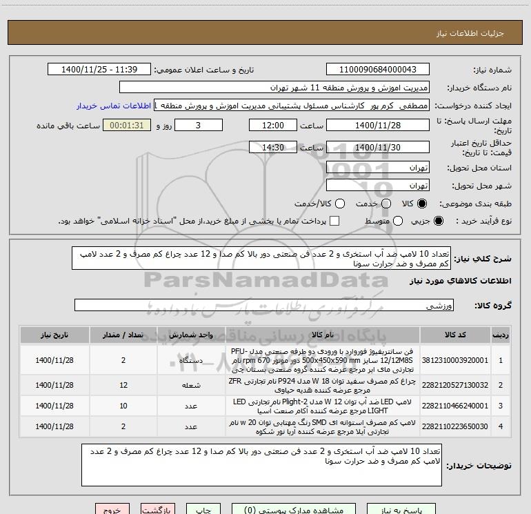Click the دستگاه unit cell in row 1
531x514 pixels.
coord(191,360)
